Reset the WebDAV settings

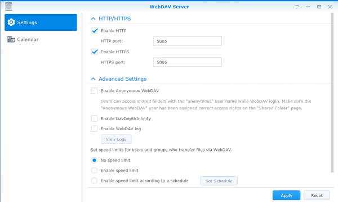(317, 195)
